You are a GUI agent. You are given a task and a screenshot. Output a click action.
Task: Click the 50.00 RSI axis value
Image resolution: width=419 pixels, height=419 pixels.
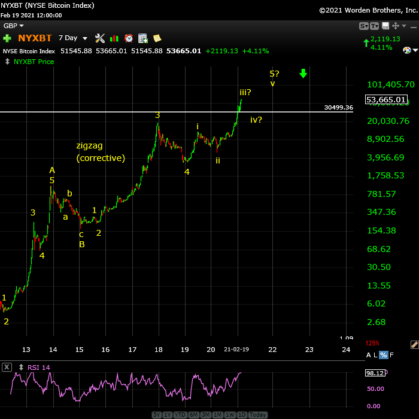click(375, 388)
